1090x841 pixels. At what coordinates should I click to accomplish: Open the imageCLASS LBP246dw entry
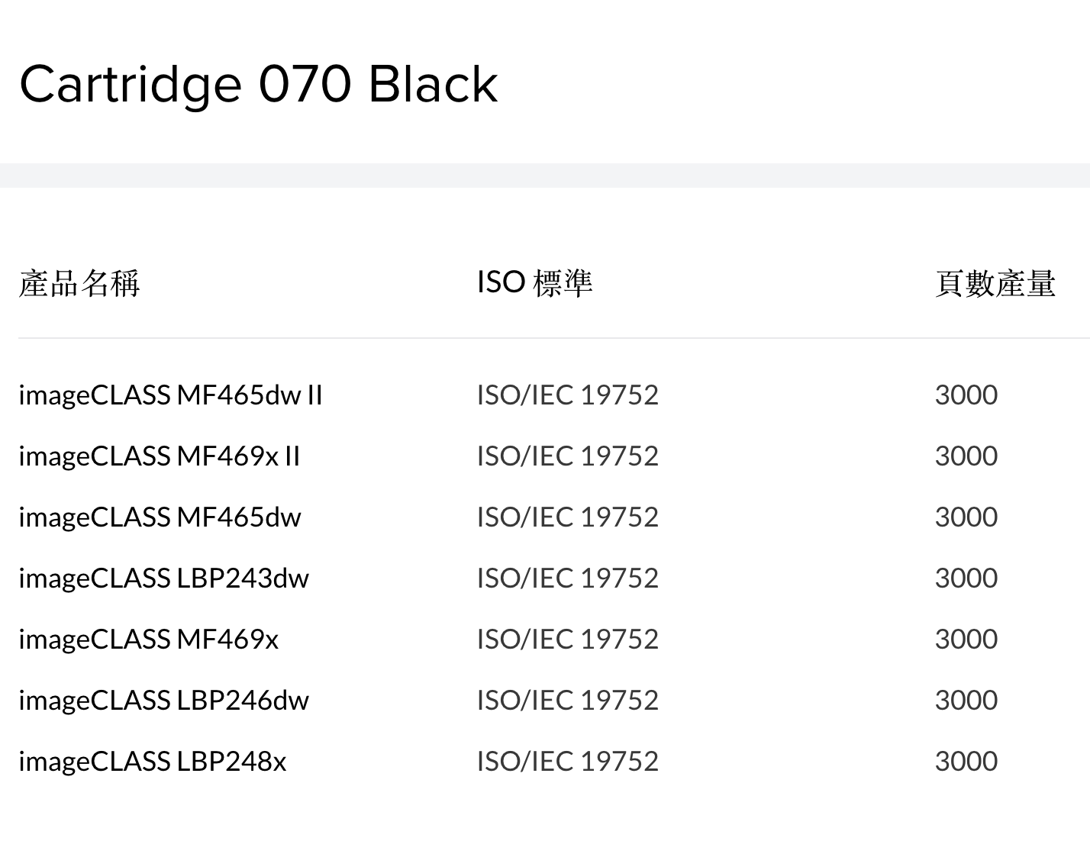pos(163,701)
